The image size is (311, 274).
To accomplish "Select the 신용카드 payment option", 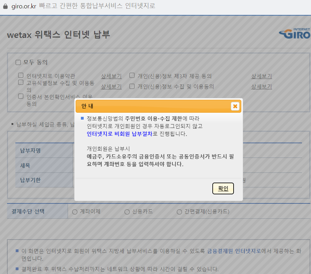I will coord(127,212).
